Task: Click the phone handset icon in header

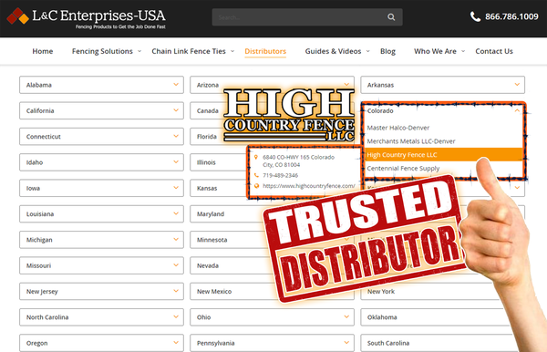Action: pos(475,16)
